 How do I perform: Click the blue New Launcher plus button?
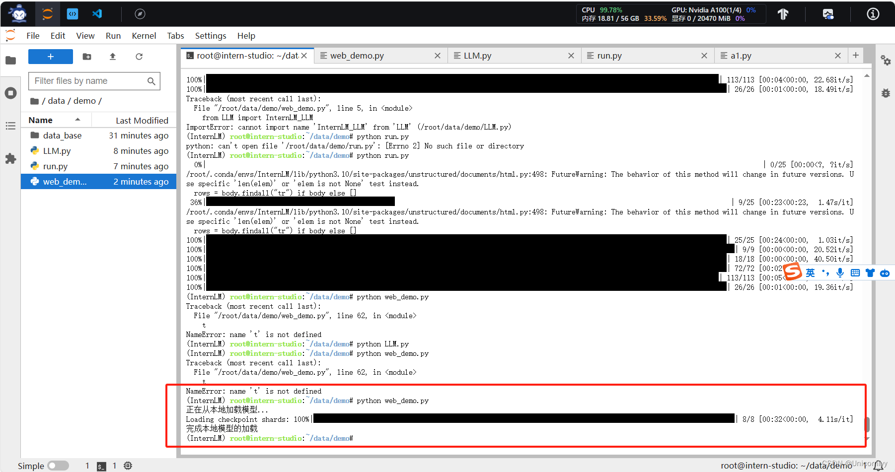click(51, 57)
